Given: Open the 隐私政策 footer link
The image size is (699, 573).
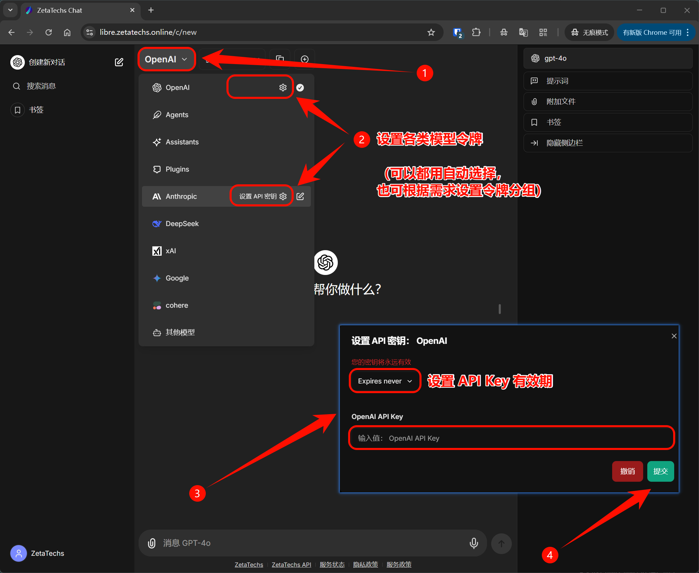Looking at the screenshot, I should pos(366,565).
